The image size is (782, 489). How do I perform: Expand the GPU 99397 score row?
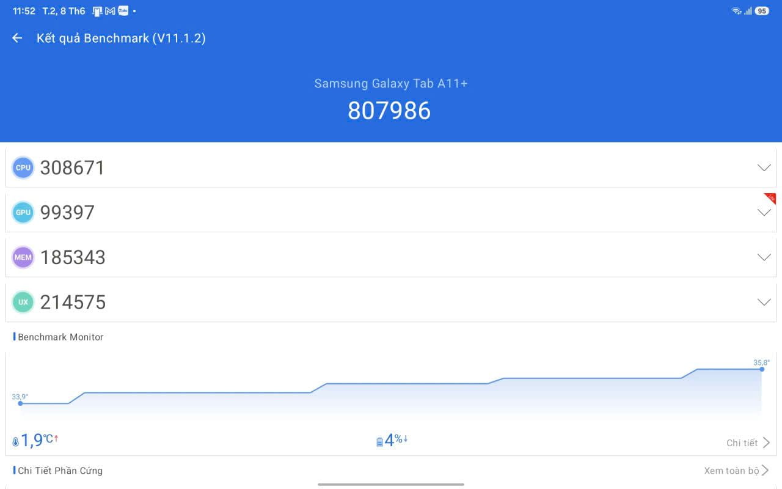pyautogui.click(x=391, y=212)
